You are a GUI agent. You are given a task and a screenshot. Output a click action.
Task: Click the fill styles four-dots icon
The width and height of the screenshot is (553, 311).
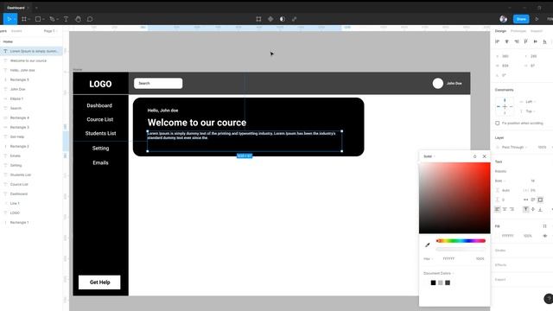545,226
